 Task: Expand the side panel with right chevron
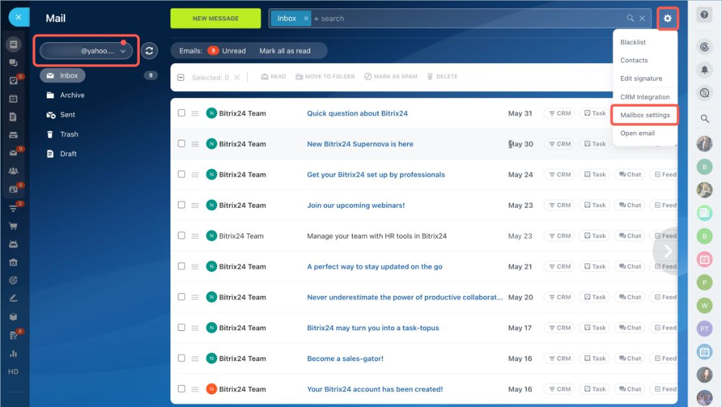667,251
